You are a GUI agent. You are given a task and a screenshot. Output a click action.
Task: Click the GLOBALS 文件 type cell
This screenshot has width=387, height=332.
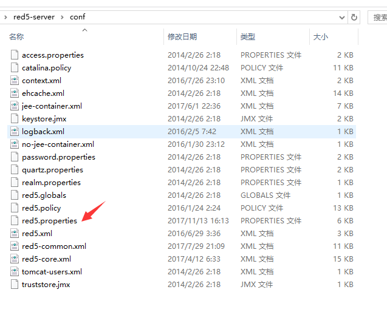pyautogui.click(x=265, y=195)
